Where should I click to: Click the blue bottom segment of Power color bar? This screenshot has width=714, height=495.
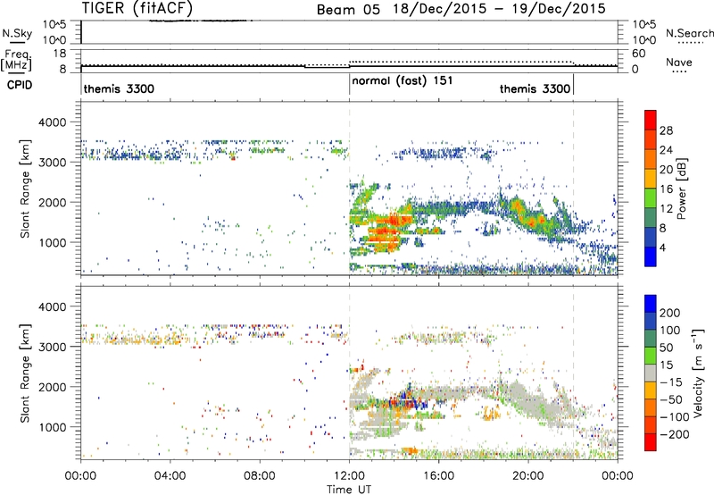(651, 256)
